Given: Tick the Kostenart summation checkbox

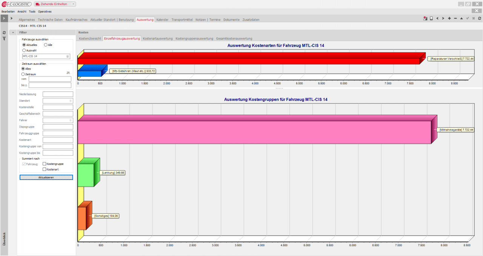Looking at the screenshot, I should click(45, 169).
